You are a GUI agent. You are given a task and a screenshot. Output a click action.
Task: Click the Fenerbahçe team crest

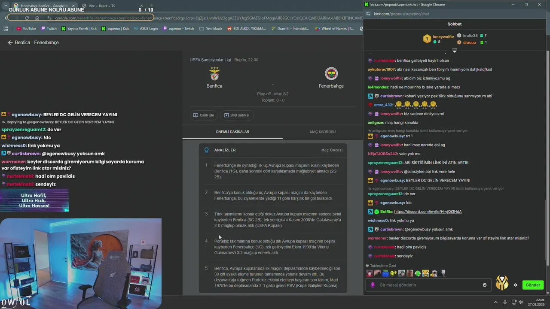coord(331,74)
